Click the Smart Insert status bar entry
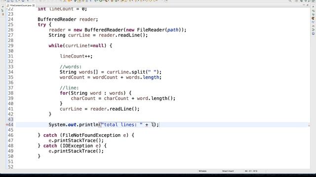The height and width of the screenshot is (177, 316). (x=228, y=171)
